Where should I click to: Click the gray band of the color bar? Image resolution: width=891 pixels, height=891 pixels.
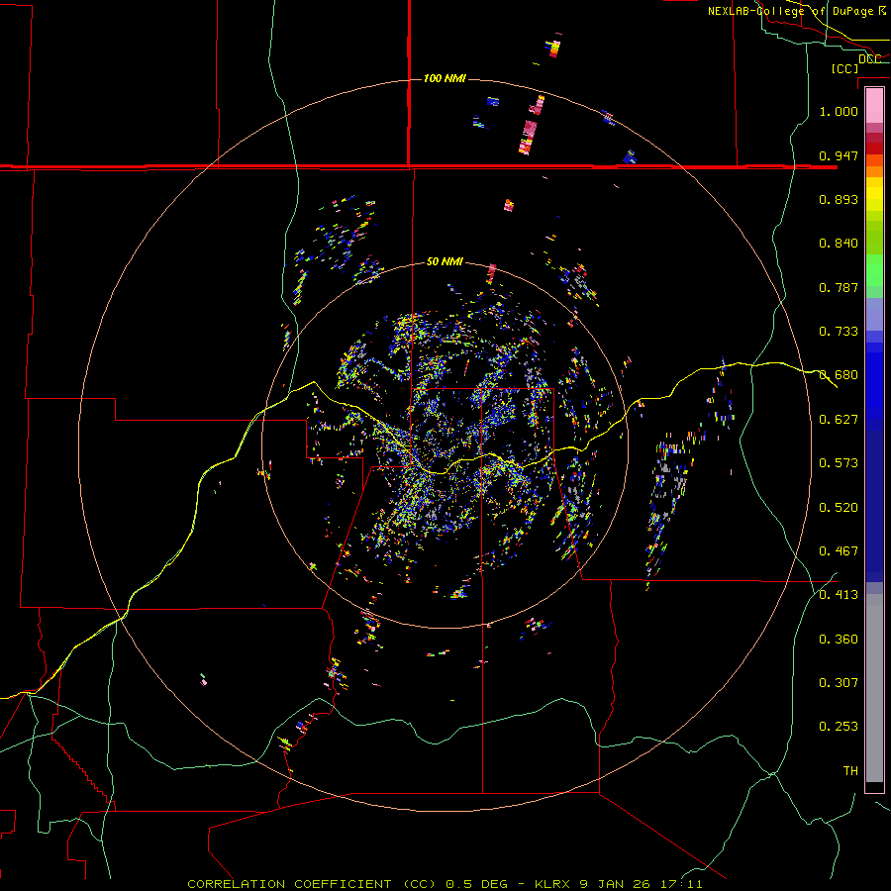(874, 688)
